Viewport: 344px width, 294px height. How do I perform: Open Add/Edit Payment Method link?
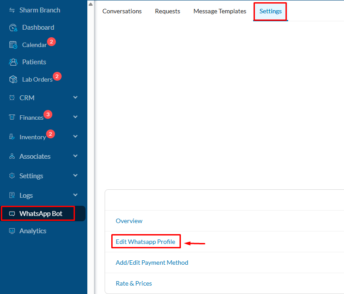pyautogui.click(x=152, y=263)
